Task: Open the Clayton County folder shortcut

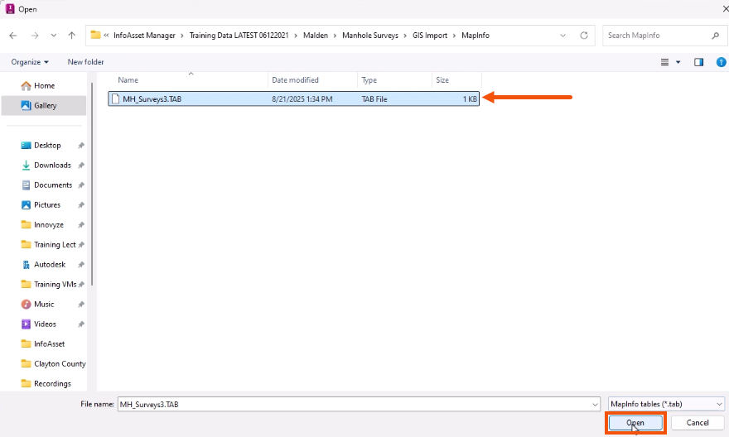Action: click(x=60, y=363)
